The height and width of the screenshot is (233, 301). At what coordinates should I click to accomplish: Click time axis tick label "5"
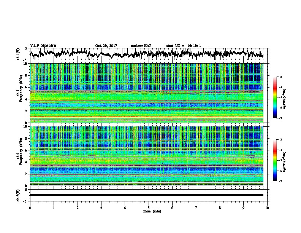point(149,208)
